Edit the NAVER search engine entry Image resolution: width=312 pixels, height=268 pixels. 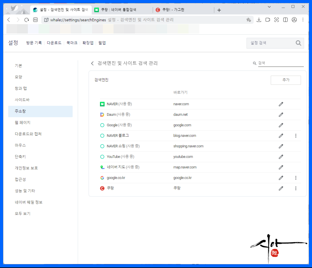tap(281, 104)
